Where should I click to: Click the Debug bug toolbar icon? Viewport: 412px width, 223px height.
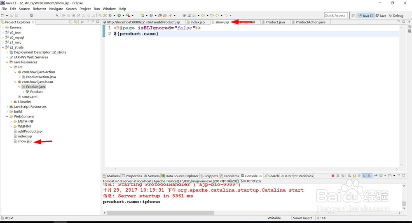click(x=110, y=15)
